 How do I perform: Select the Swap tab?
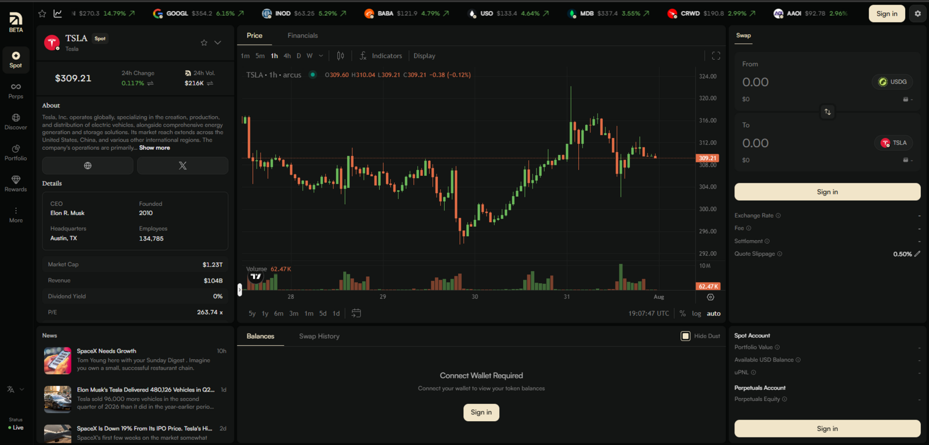[x=743, y=35]
